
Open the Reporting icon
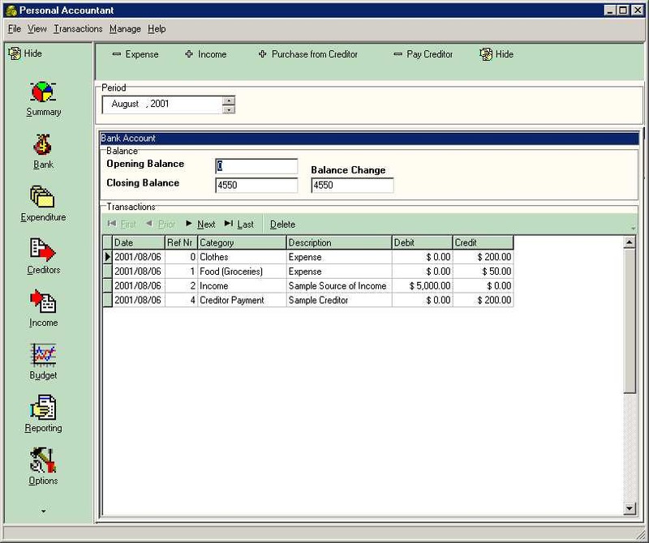[43, 408]
